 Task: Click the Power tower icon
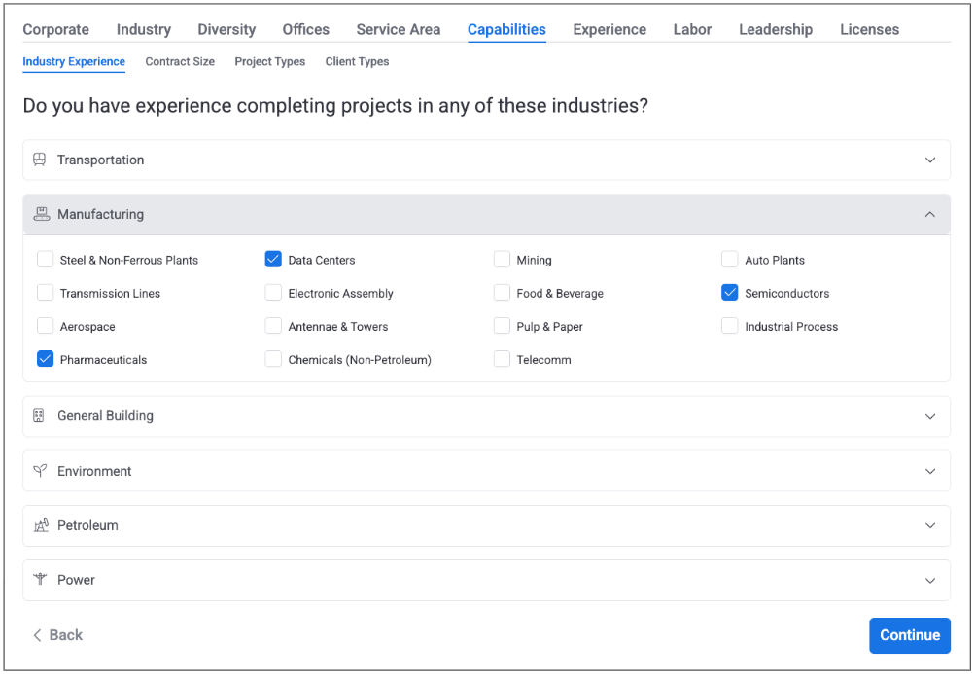coord(40,580)
